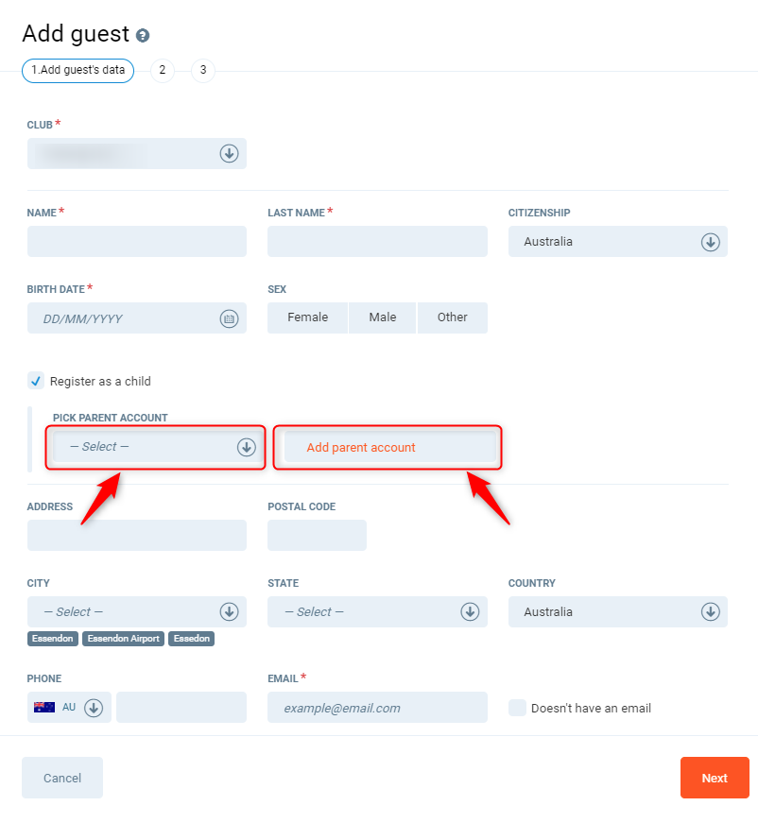The image size is (758, 823).
Task: Click the Australian flag phone icon
Action: pyautogui.click(x=43, y=707)
